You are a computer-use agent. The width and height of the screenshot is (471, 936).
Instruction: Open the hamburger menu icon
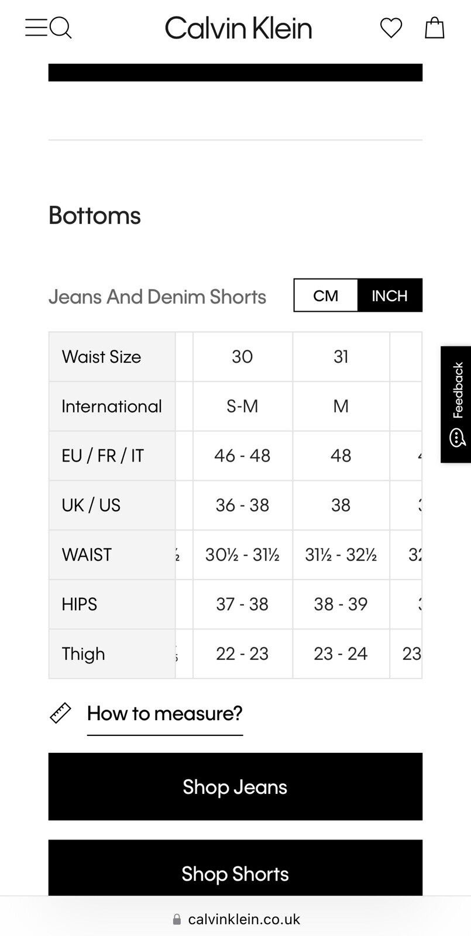(x=36, y=27)
